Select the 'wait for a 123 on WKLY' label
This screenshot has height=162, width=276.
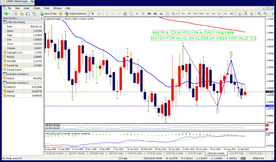[x=193, y=32]
